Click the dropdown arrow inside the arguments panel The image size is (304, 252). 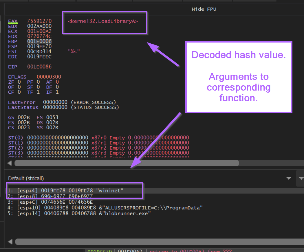(289, 179)
